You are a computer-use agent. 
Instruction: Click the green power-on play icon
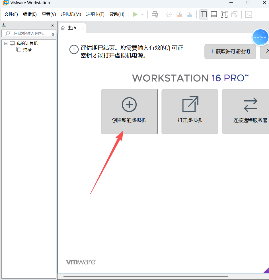coord(135,14)
